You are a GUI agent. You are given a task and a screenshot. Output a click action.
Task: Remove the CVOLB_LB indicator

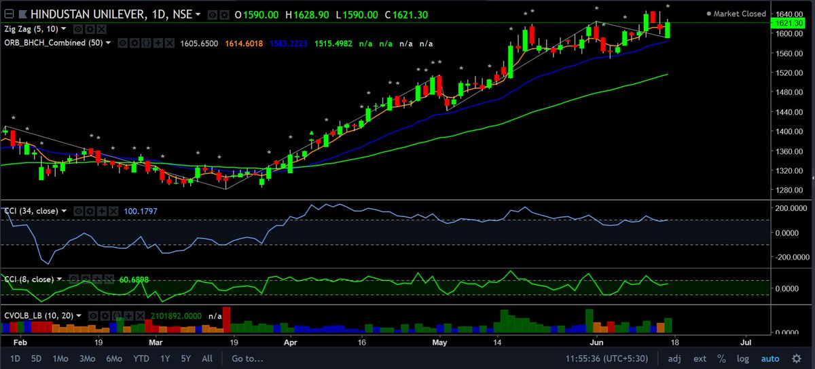coord(140,316)
